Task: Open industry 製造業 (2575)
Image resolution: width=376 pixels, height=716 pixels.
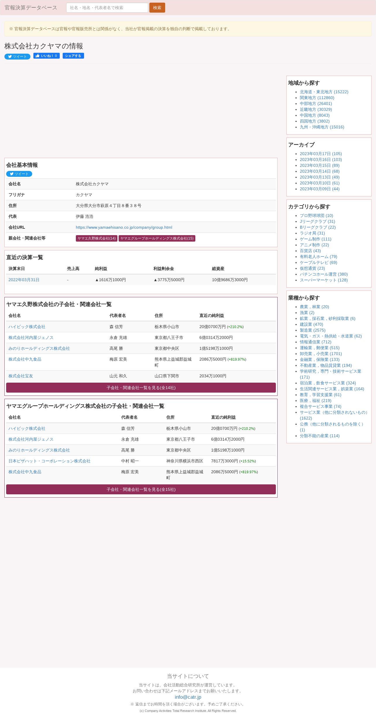Action: coord(312,330)
